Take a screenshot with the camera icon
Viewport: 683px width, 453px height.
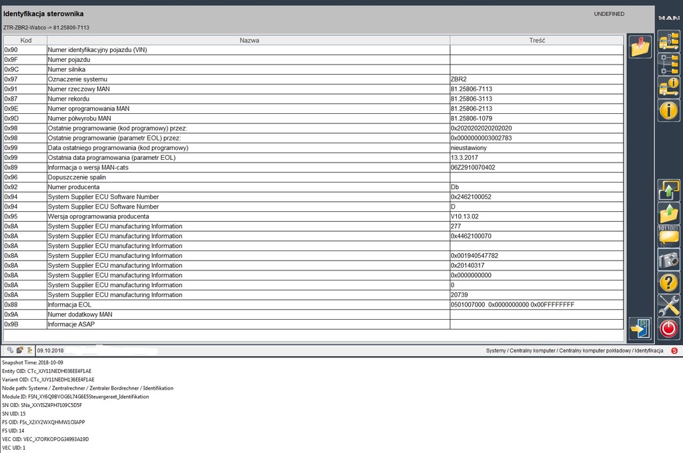pos(668,260)
